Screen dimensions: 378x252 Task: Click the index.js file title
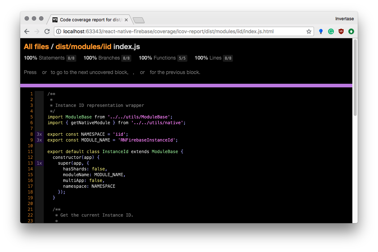coord(127,47)
